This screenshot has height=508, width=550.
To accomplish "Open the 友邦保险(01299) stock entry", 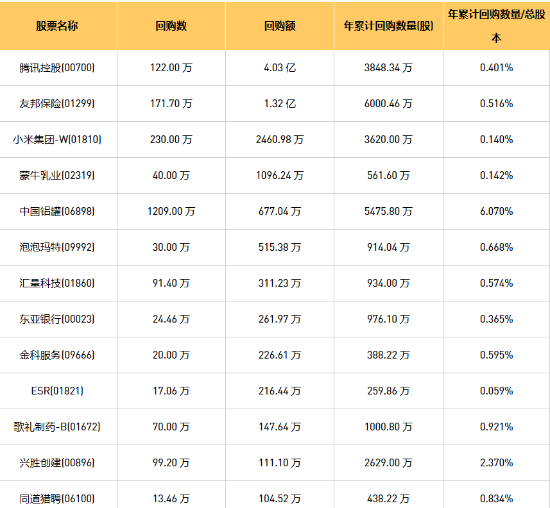I will point(58,103).
